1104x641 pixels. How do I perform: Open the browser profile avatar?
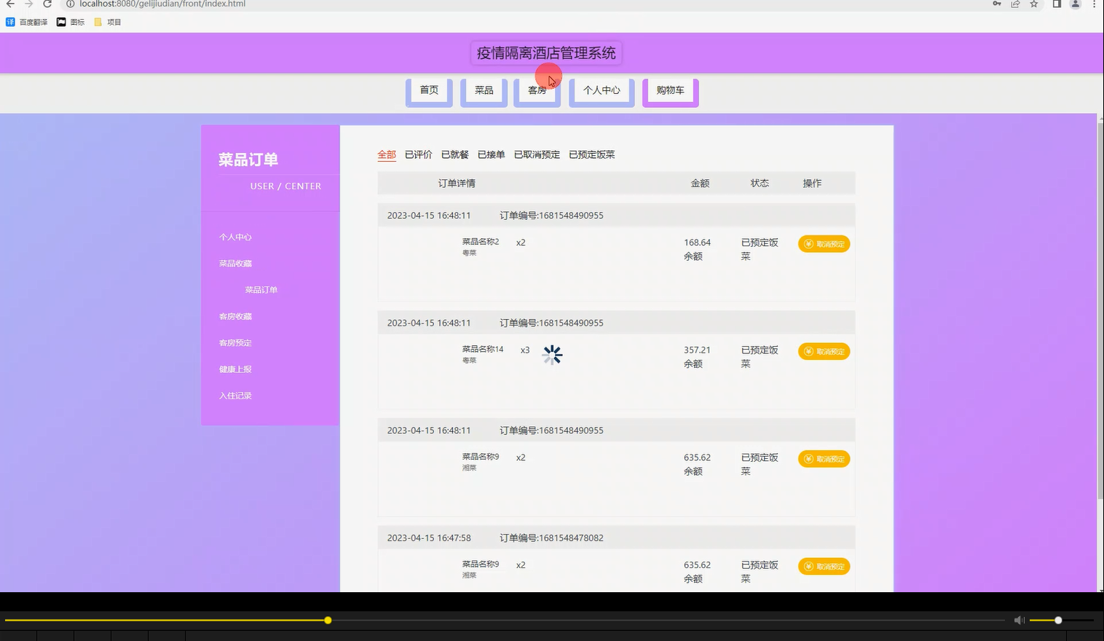point(1075,4)
